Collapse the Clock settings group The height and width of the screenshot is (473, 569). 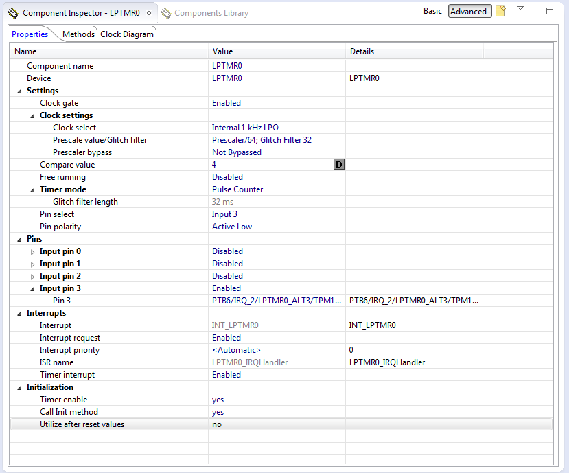(x=31, y=115)
